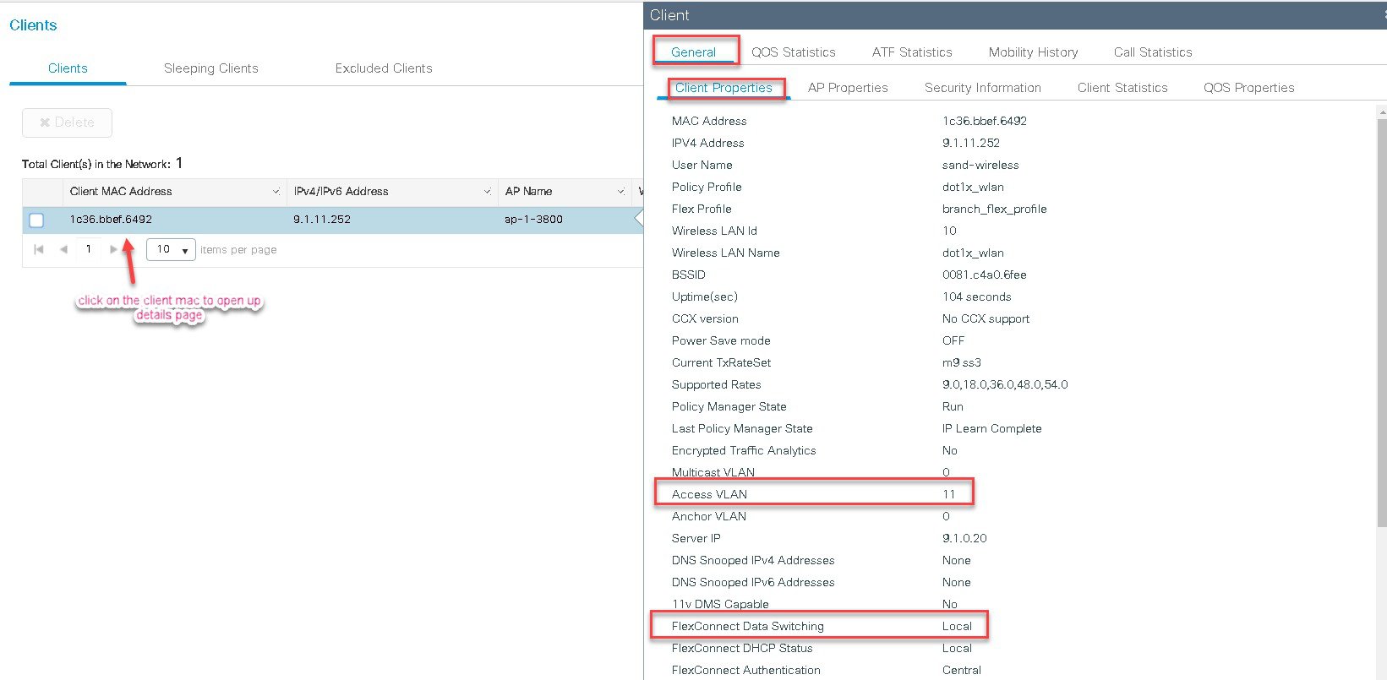Click Access VLAN value 11

[948, 495]
